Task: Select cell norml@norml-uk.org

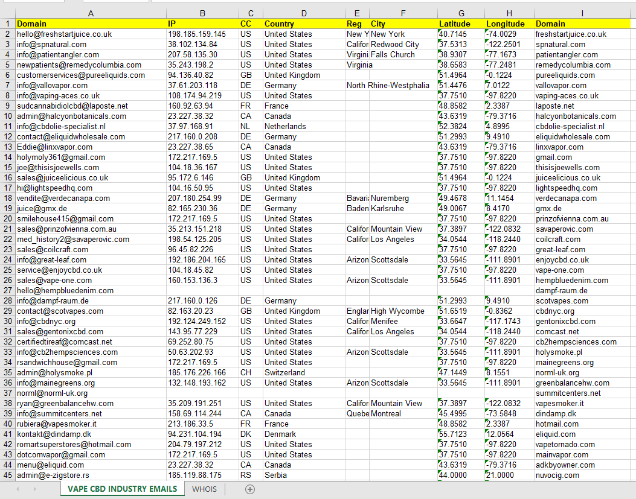Action: coord(91,393)
